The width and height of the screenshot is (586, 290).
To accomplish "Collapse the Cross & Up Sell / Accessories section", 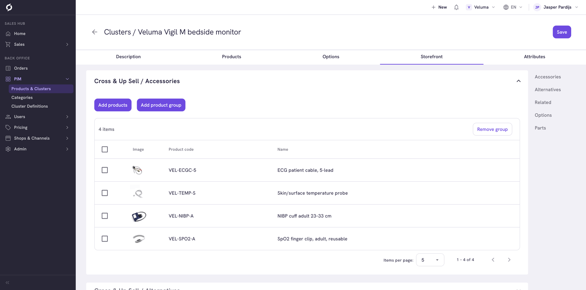I will pyautogui.click(x=519, y=81).
